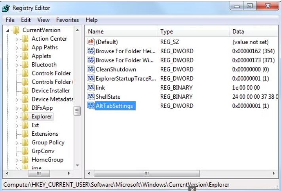Click the Action Center folder icon
The width and height of the screenshot is (281, 191).
(x=25, y=39)
